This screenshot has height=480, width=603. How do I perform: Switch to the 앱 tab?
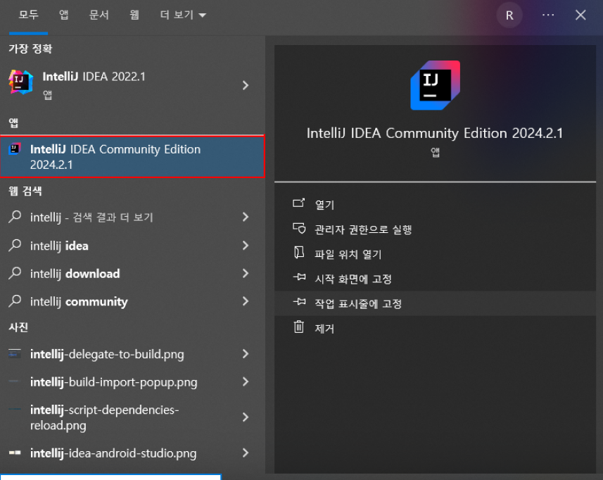[64, 15]
